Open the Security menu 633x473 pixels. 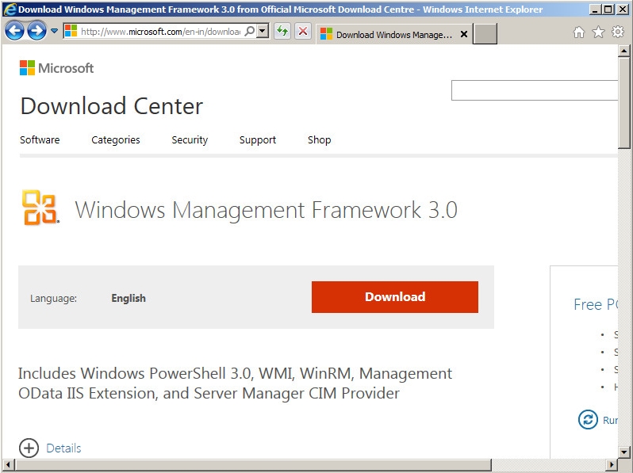pyautogui.click(x=190, y=140)
